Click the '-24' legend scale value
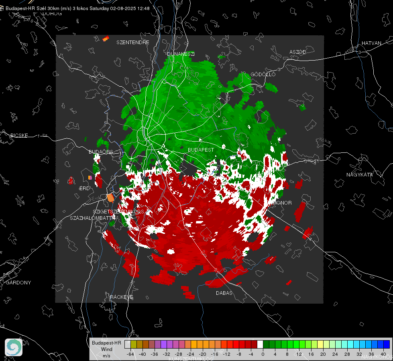This screenshot has height=361, width=393. pos(190,354)
